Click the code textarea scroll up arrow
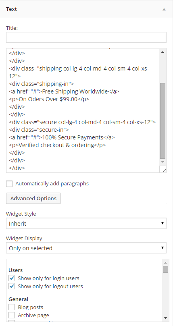Viewport: 173px width, 326px height. (163, 52)
